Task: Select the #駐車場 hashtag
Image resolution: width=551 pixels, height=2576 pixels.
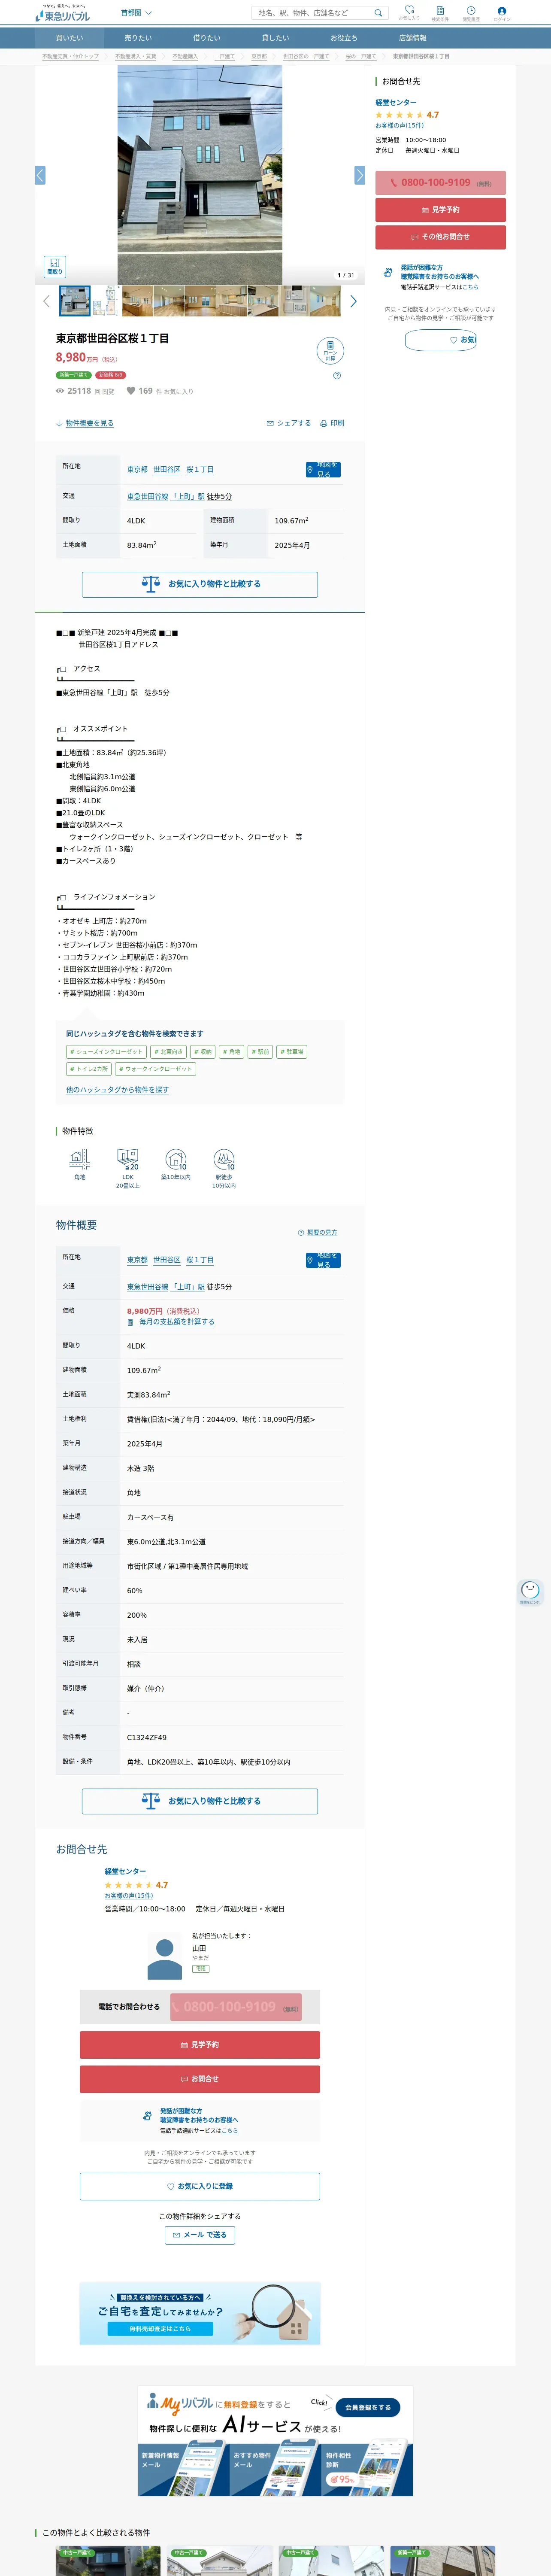Action: [x=291, y=1052]
